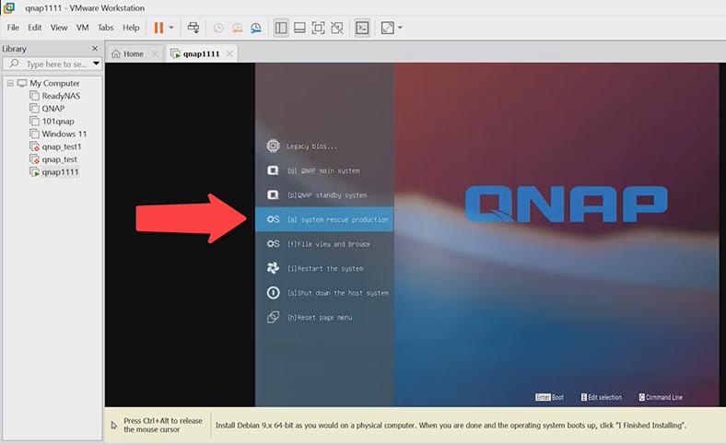Select Restart the system entry
The height and width of the screenshot is (445, 726).
click(324, 269)
